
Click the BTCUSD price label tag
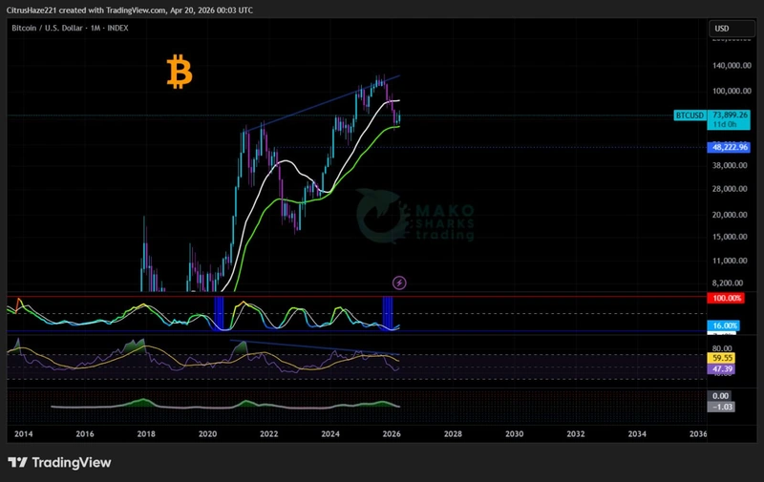point(690,115)
